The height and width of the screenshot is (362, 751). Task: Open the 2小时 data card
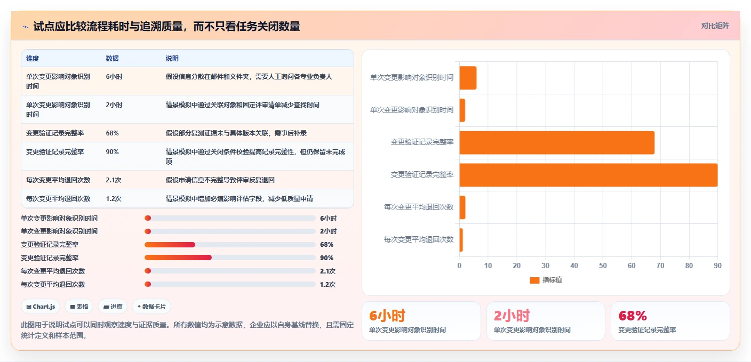[546, 321]
